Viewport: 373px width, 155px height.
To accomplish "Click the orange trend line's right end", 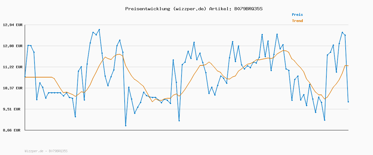I will pyautogui.click(x=348, y=66).
